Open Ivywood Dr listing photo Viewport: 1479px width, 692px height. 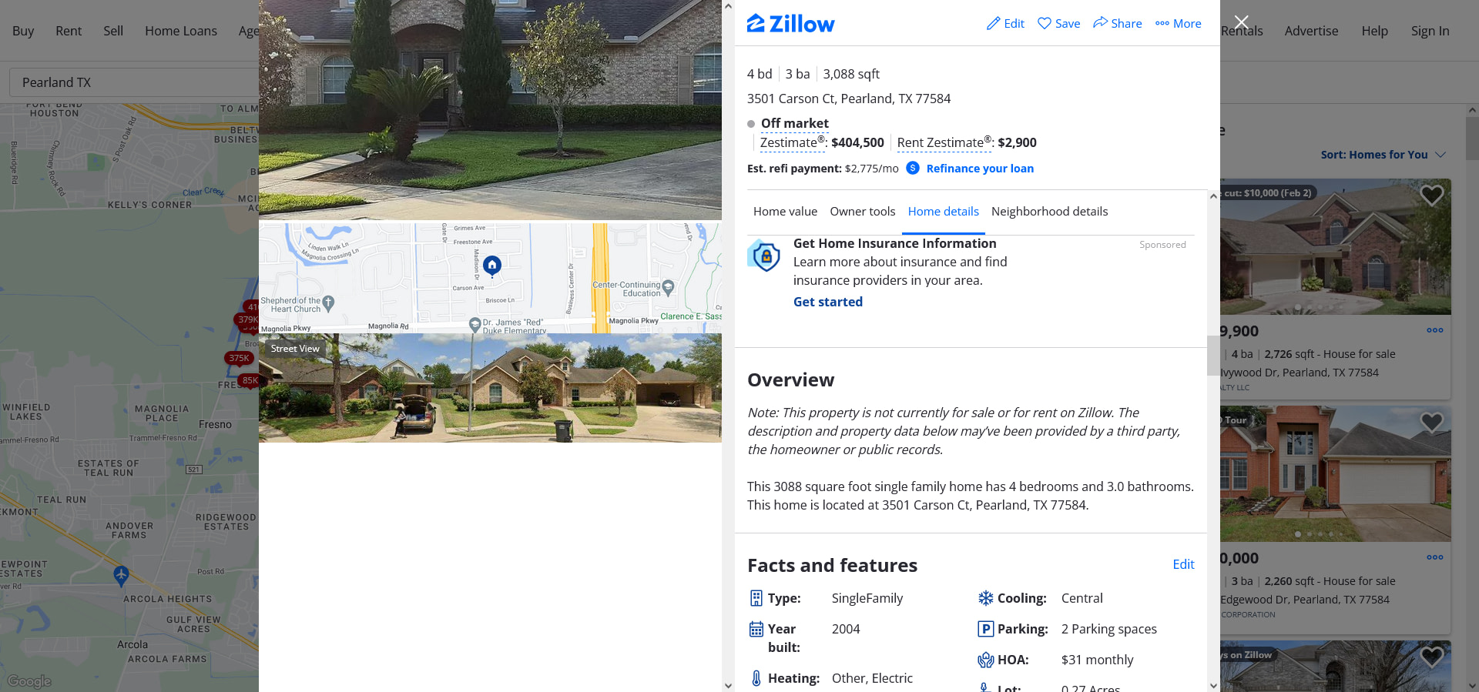point(1335,247)
